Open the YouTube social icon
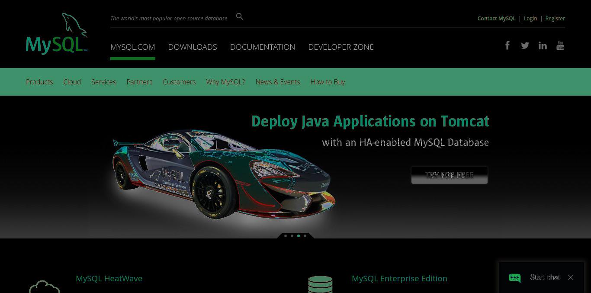This screenshot has height=293, width=591. pyautogui.click(x=560, y=45)
